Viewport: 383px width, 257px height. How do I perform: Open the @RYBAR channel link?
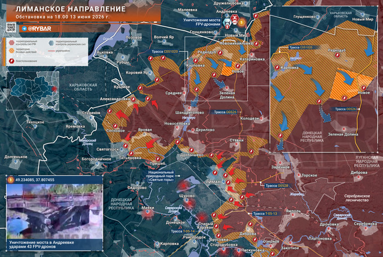39,29
